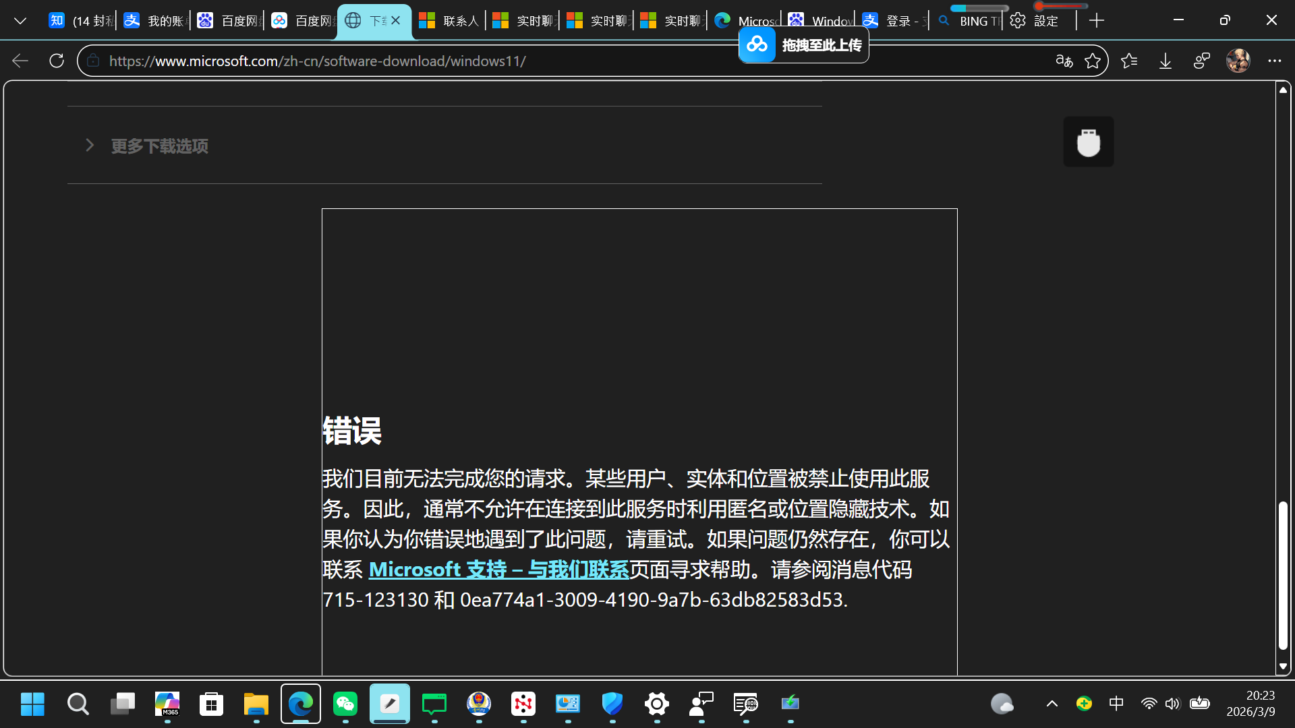The image size is (1295, 728).
Task: Open Settings gear on taskbar
Action: coord(657,704)
